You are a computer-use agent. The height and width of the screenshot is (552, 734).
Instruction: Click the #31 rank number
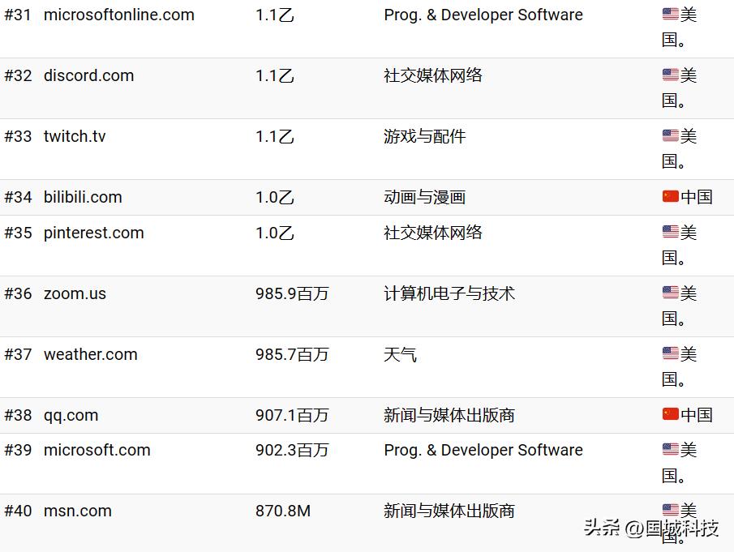(x=18, y=15)
